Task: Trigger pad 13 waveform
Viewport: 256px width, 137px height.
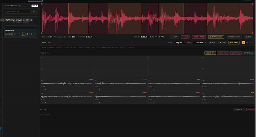Action: (x=67, y=97)
